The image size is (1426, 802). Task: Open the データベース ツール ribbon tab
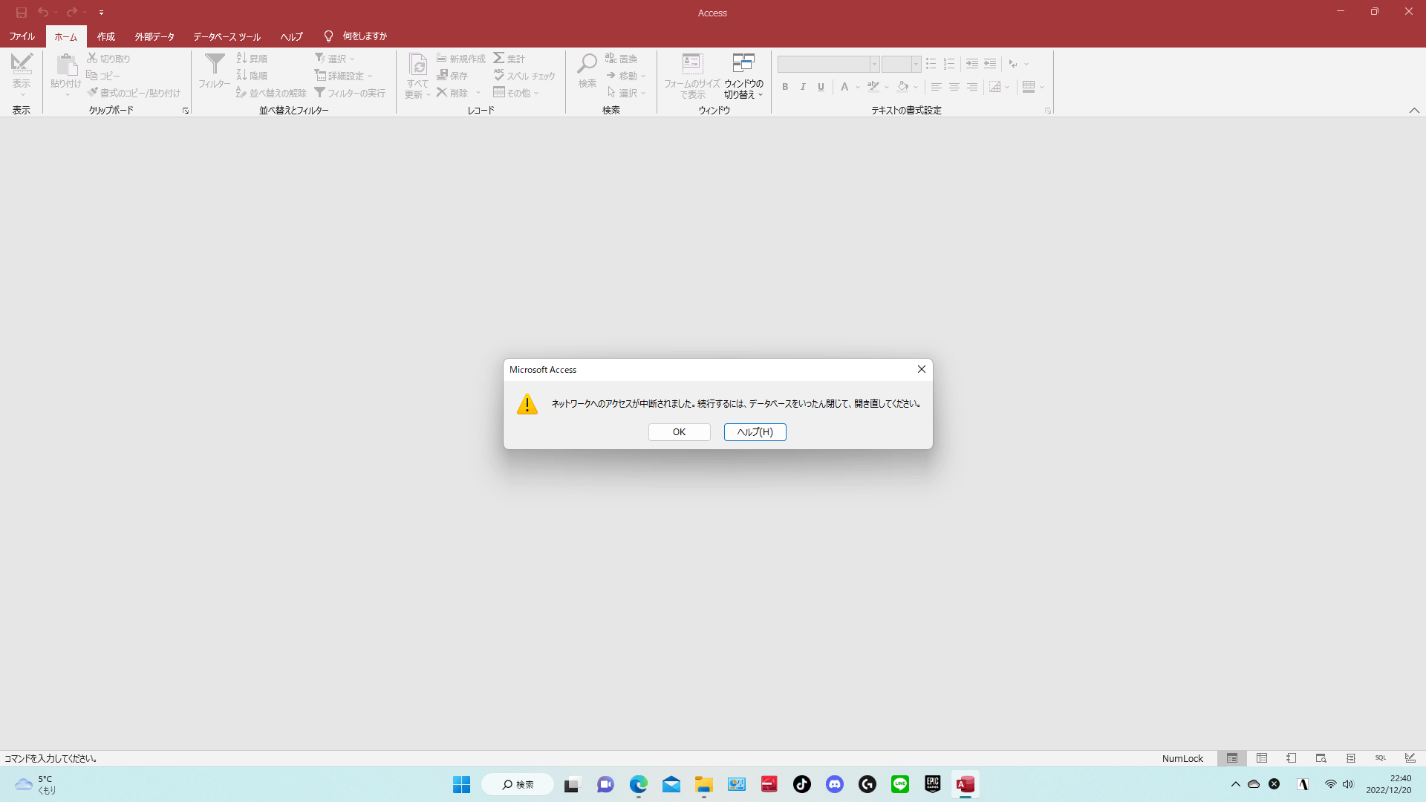227,36
